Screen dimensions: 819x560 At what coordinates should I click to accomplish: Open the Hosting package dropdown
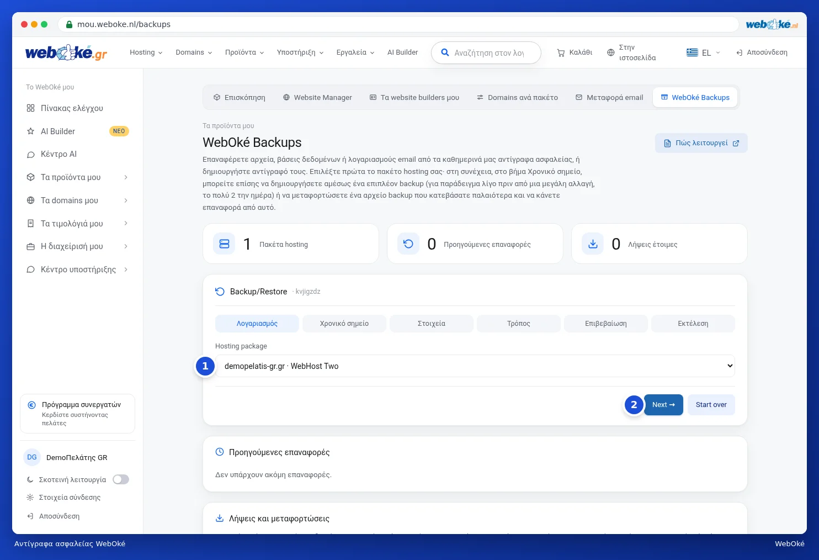[x=475, y=366]
